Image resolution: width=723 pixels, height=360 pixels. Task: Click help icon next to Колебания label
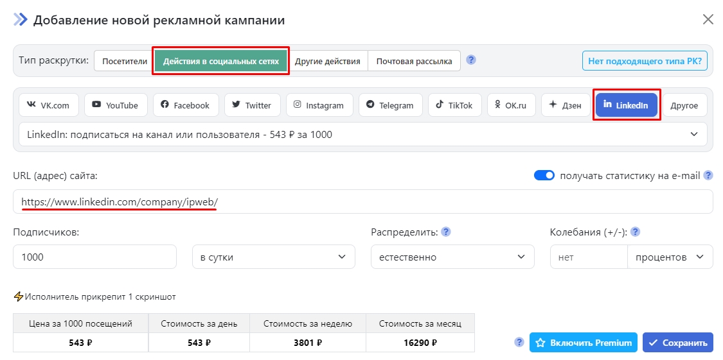(x=635, y=232)
